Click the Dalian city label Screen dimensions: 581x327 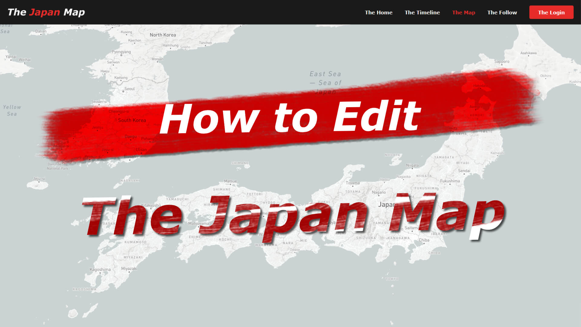[x=41, y=31]
